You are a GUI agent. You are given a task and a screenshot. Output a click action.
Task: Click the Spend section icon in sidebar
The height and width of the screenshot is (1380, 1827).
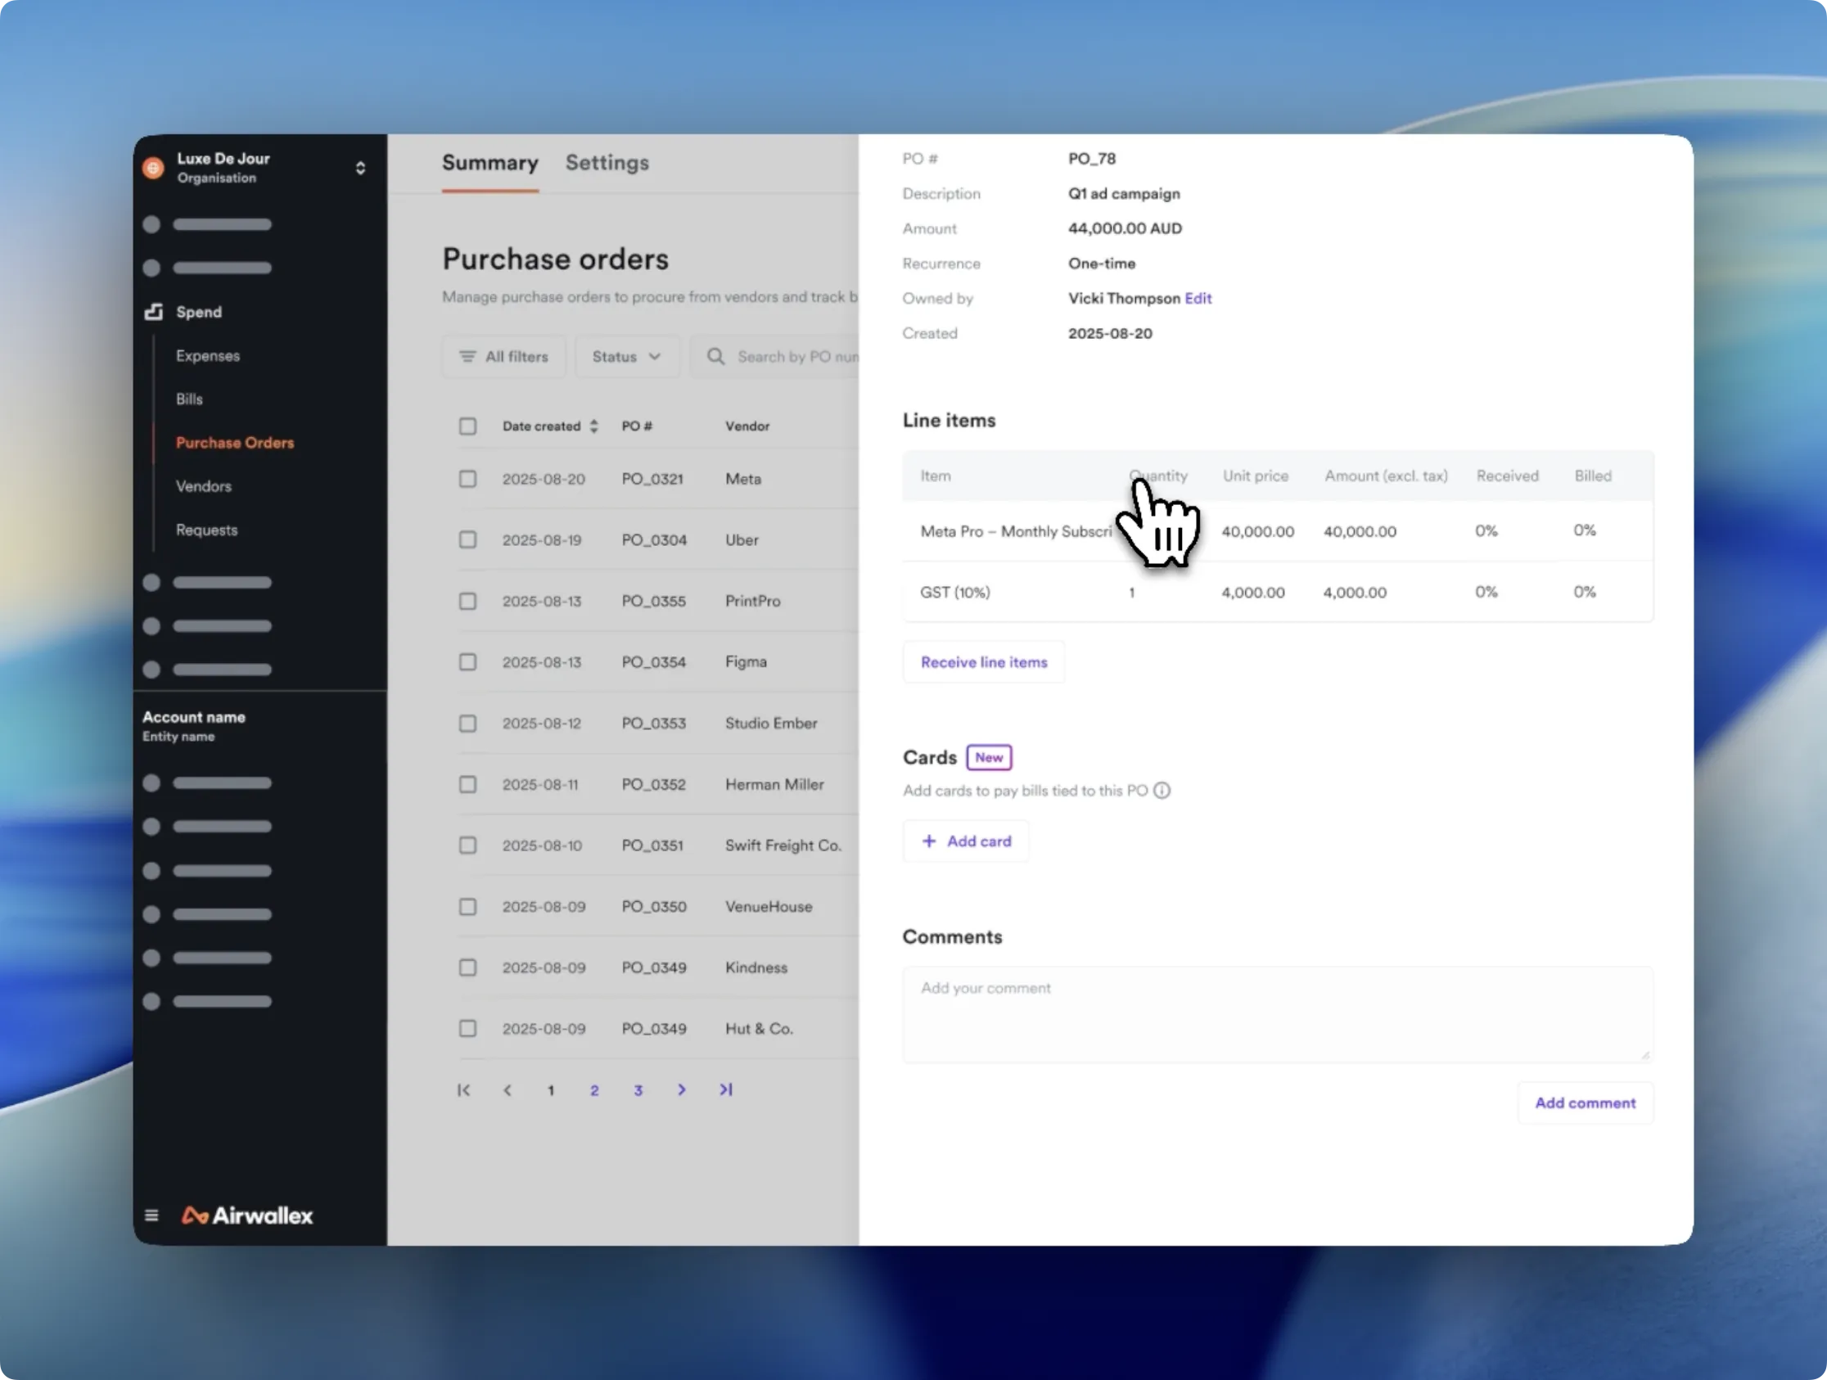point(154,311)
